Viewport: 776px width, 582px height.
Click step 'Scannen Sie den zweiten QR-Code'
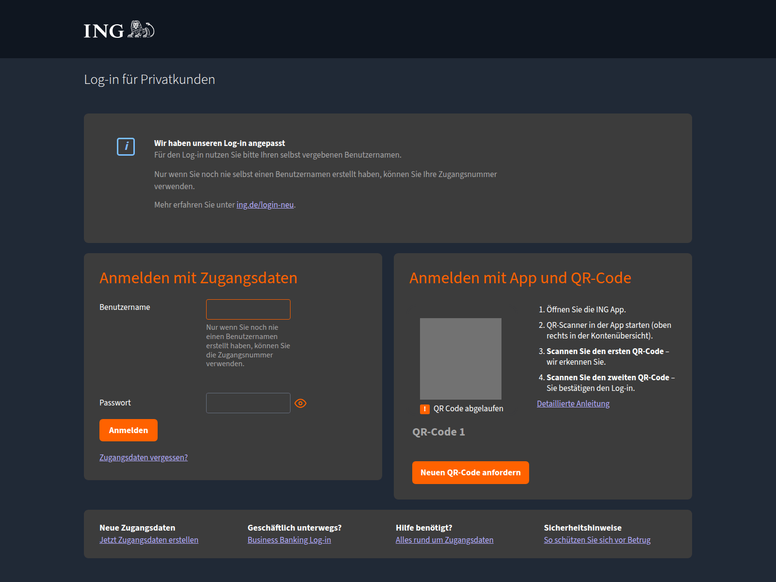point(608,377)
